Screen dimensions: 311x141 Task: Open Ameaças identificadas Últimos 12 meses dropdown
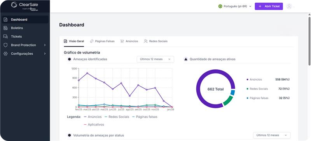155,59
